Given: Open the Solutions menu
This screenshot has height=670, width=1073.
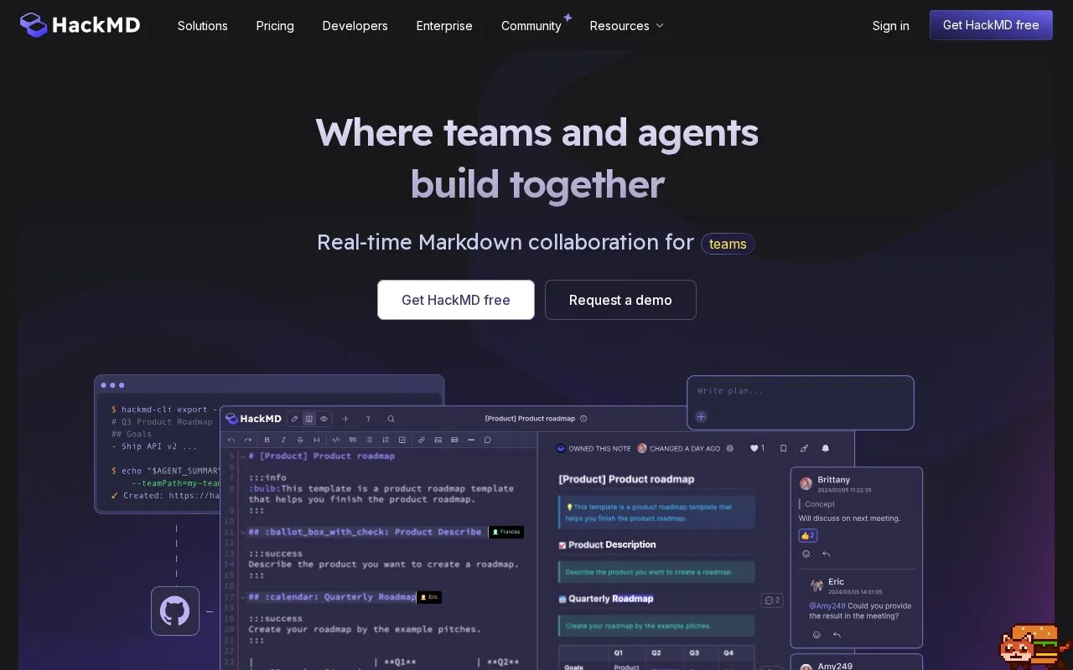Looking at the screenshot, I should point(202,26).
